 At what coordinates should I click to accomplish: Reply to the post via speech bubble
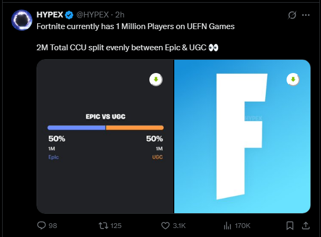coord(42,226)
